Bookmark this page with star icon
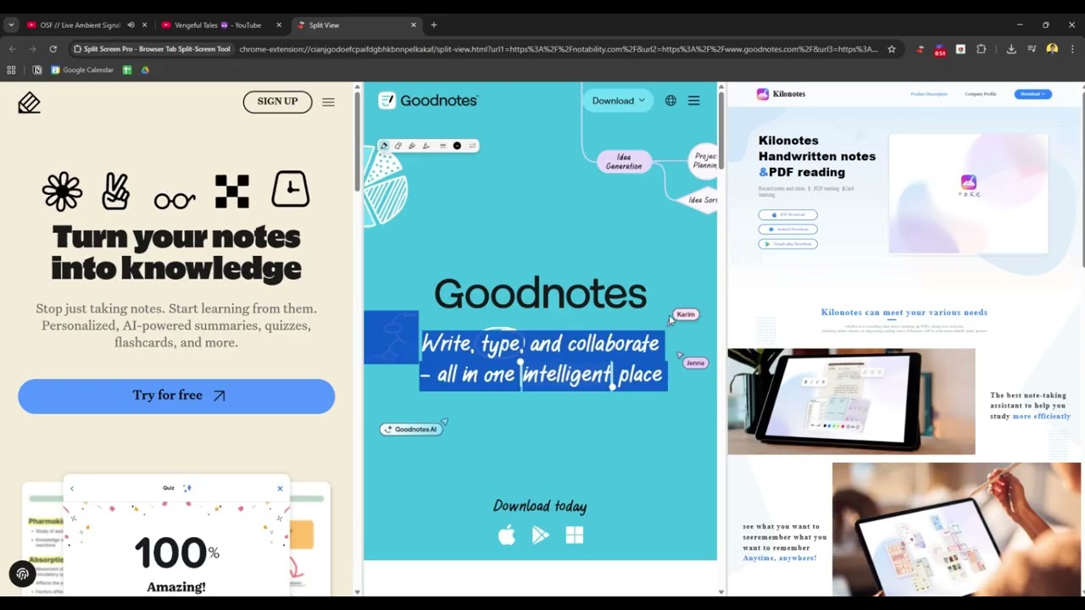The width and height of the screenshot is (1085, 610). pos(892,49)
